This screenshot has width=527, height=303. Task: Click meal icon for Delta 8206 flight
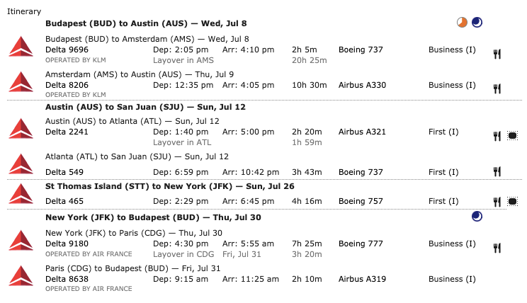(x=497, y=88)
